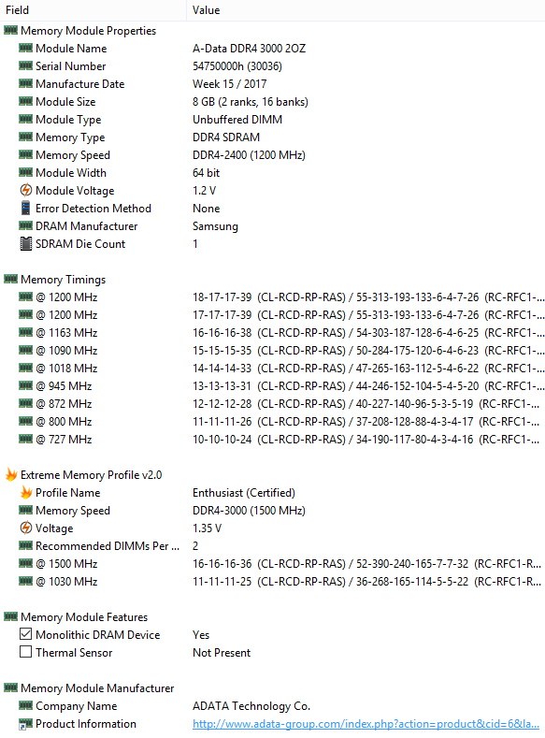The width and height of the screenshot is (545, 738).
Task: Select the 12-12-12-28 timings value
Action: (366, 404)
